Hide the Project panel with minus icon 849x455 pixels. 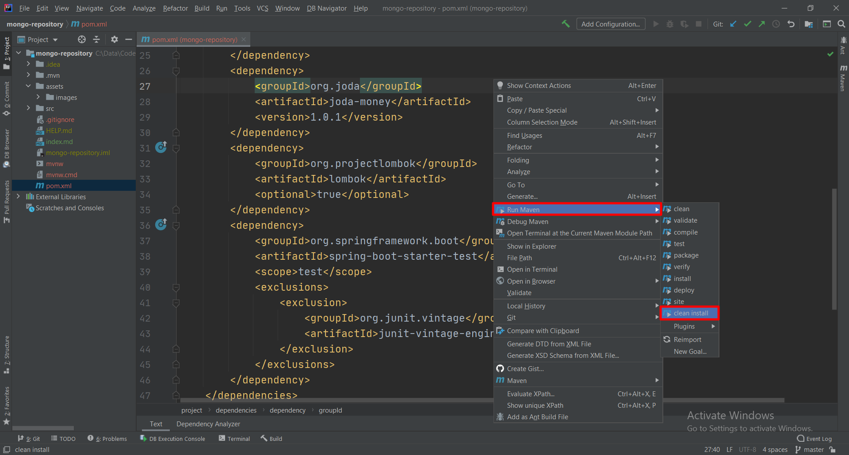(129, 39)
